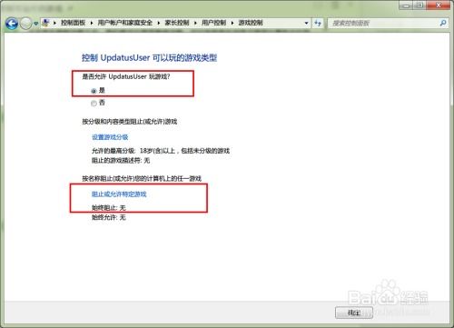454x328 pixels.
Task: Open recent pages arrow beside Forward button
Action: (35, 24)
